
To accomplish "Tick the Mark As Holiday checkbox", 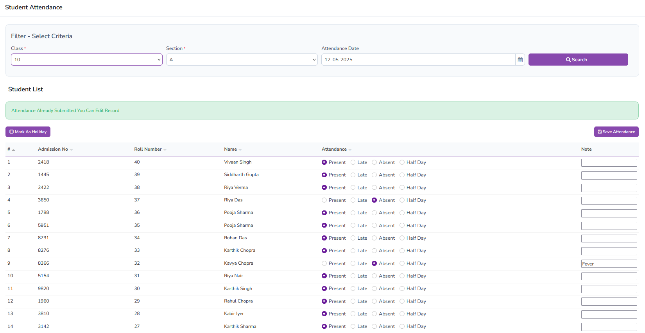I will [12, 132].
